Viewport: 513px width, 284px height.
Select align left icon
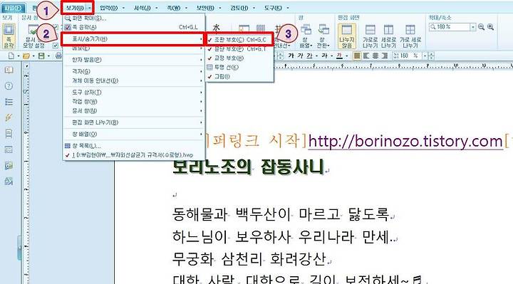(x=366, y=56)
